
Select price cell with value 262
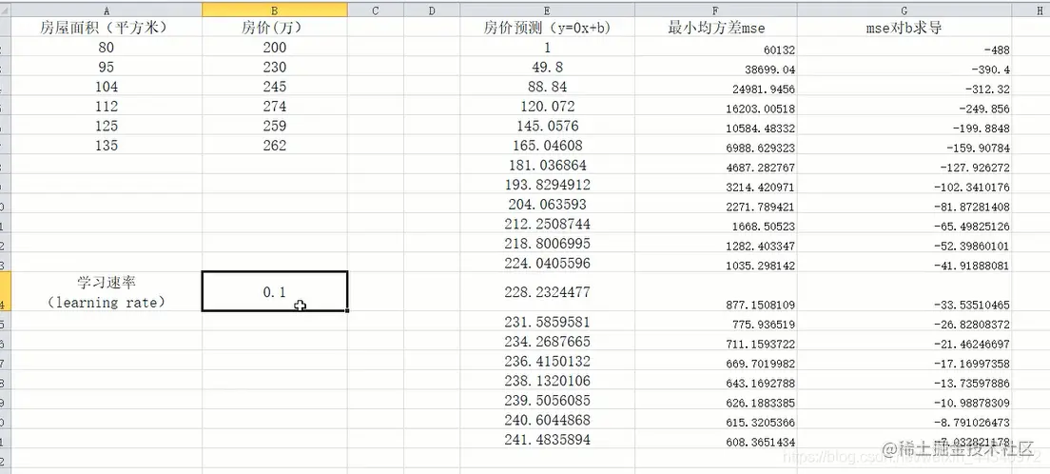pyautogui.click(x=275, y=145)
